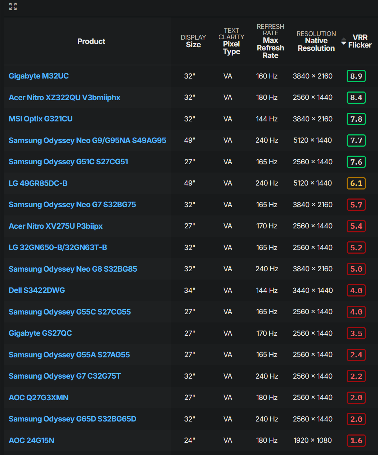Click 24" size in AOC 24G15N row
The height and width of the screenshot is (455, 378).
pyautogui.click(x=190, y=441)
